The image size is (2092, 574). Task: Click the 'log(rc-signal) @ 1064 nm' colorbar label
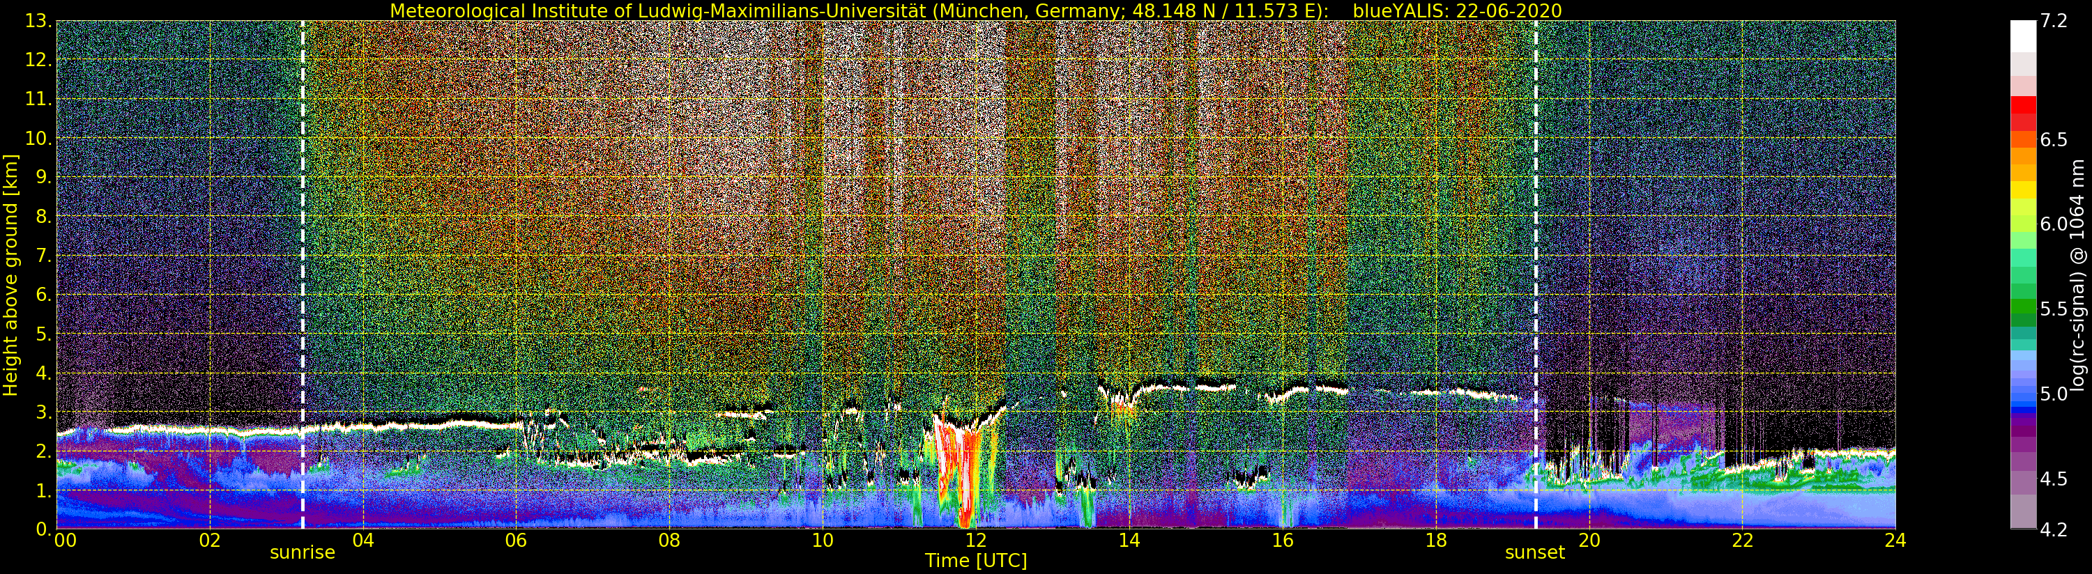2077,274
